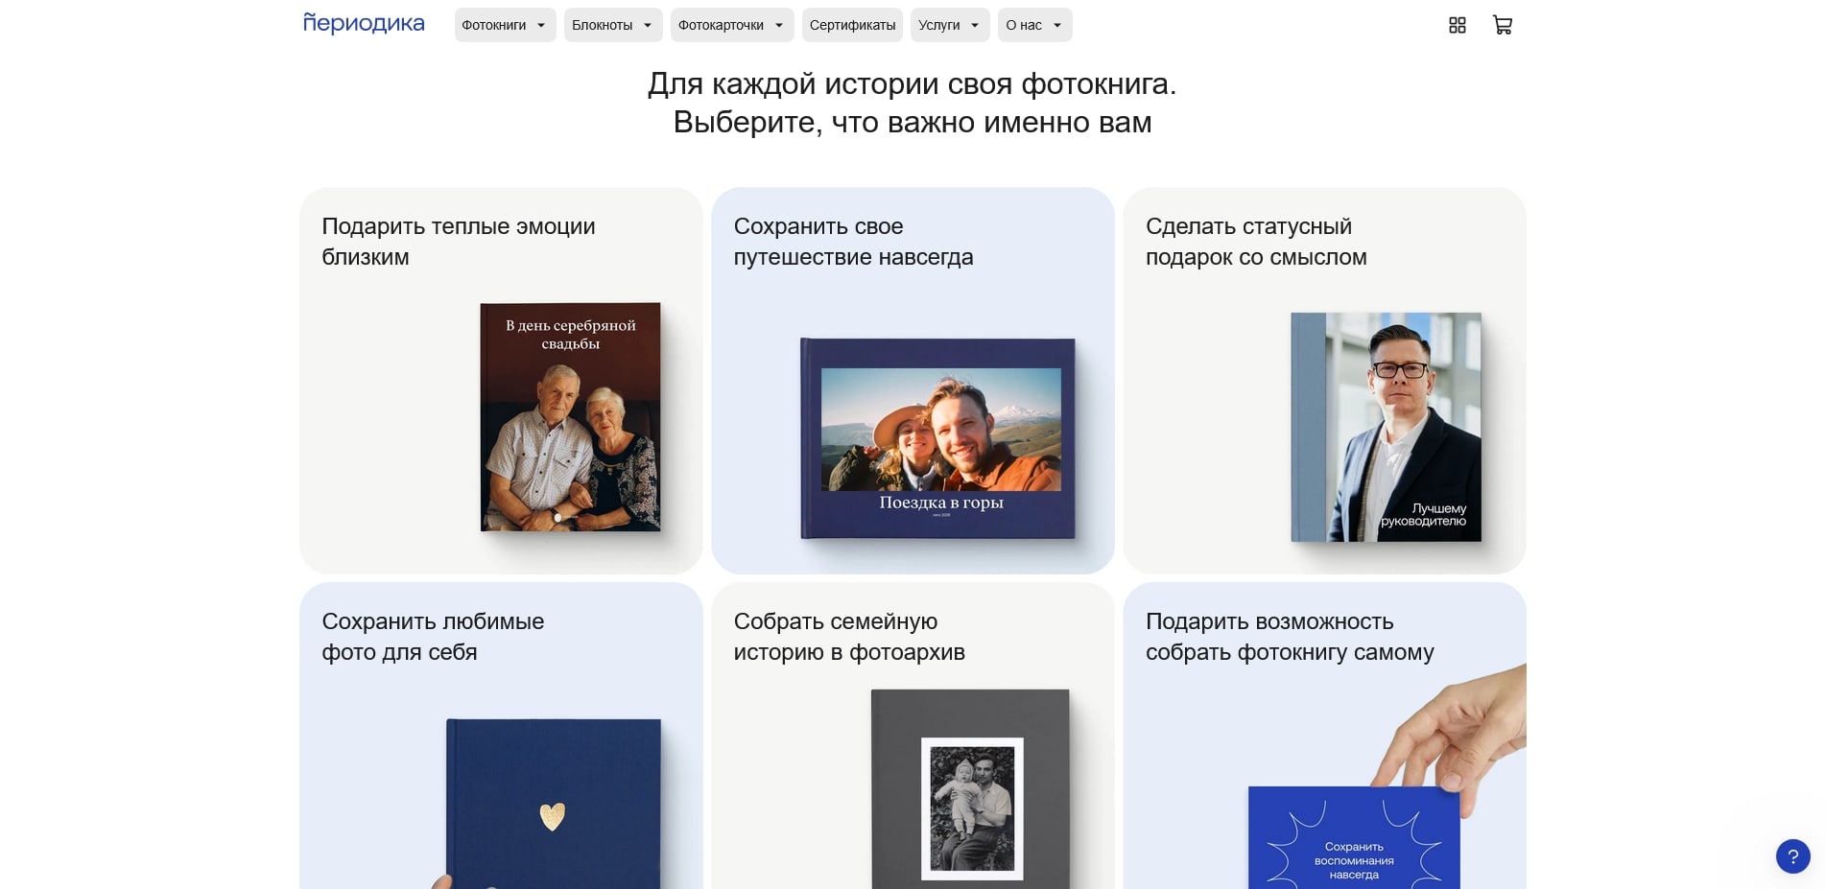Select 'Сделать статусный подарок со смыслом'
Image resolution: width=1826 pixels, height=889 pixels.
pyautogui.click(x=1323, y=379)
